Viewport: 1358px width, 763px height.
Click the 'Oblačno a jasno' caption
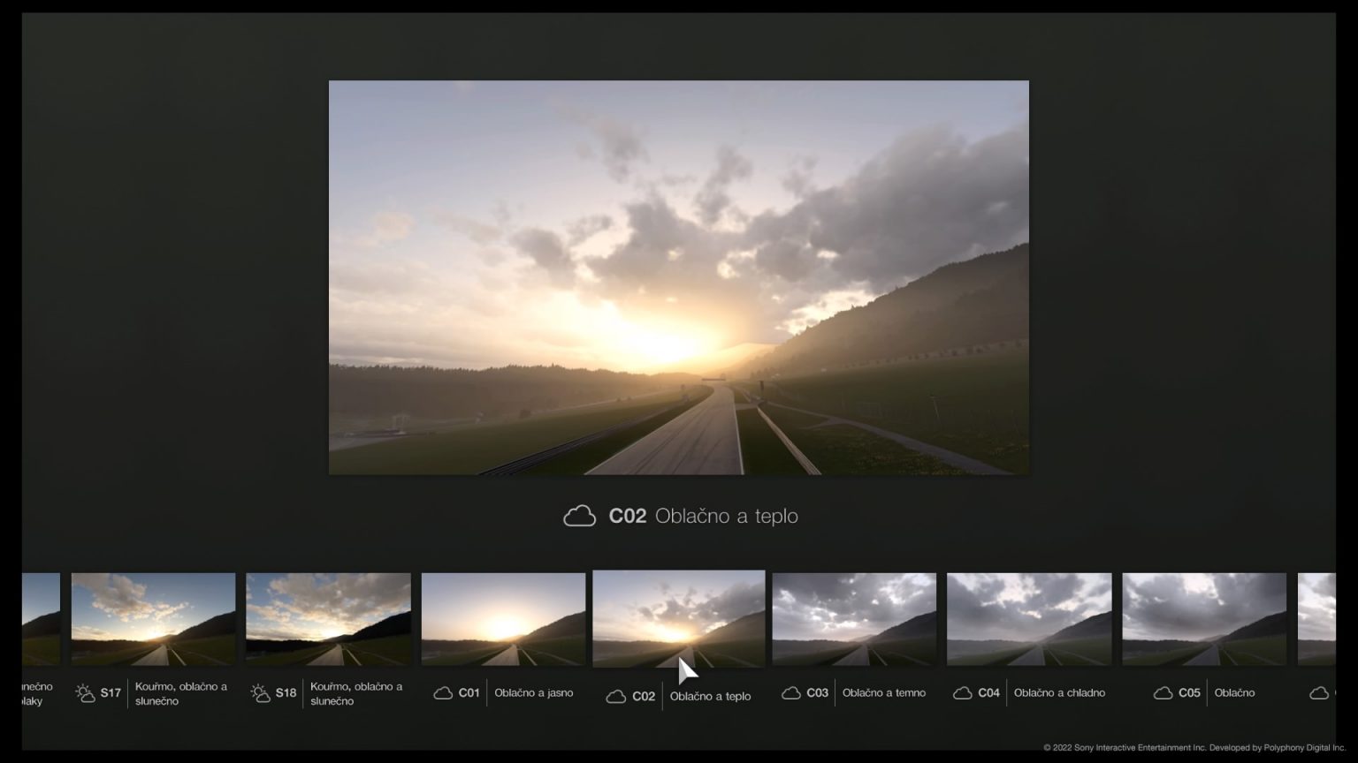[534, 693]
